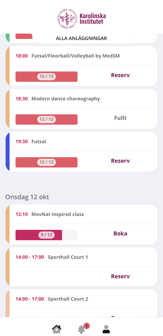Open notifications bell icon
Viewport: 163px width, 336px height.
81,329
